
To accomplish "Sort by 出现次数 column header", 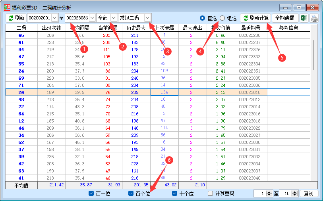I will 51,28.
